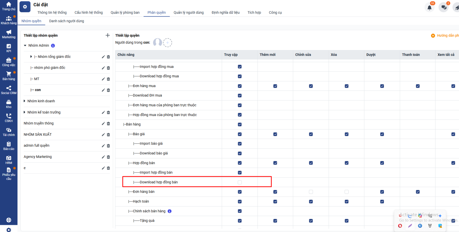This screenshot has width=459, height=232.
Task: Open Cấu hình hệ thống tab
Action: point(89,13)
